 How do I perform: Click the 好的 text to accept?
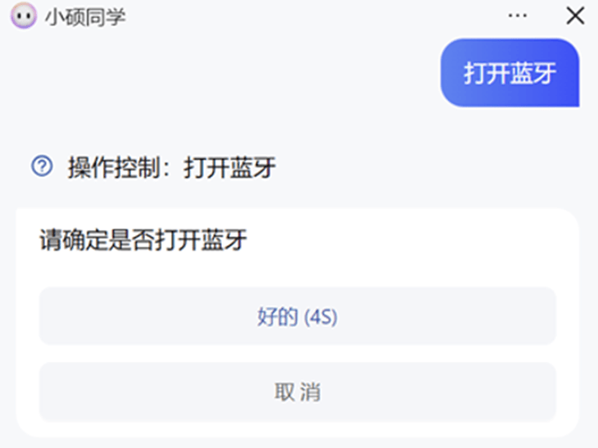[277, 316]
